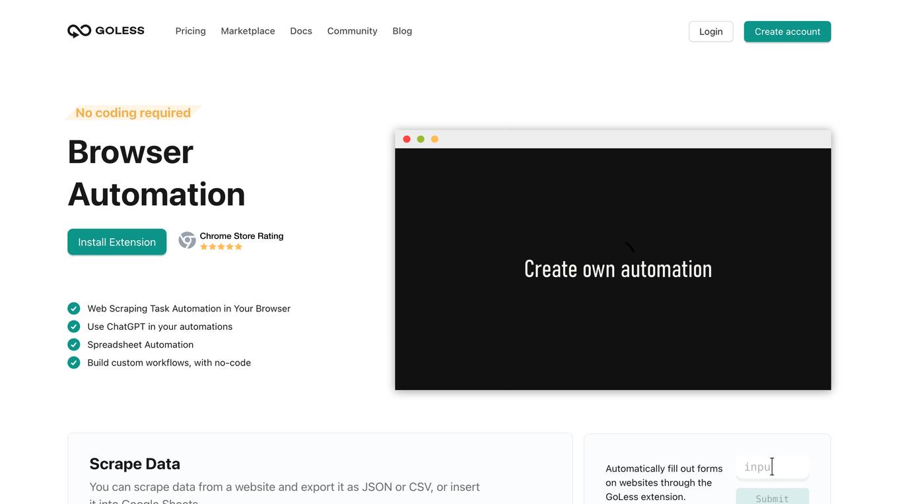The width and height of the screenshot is (898, 504).
Task: Go to the Marketplace menu item
Action: pyautogui.click(x=248, y=31)
